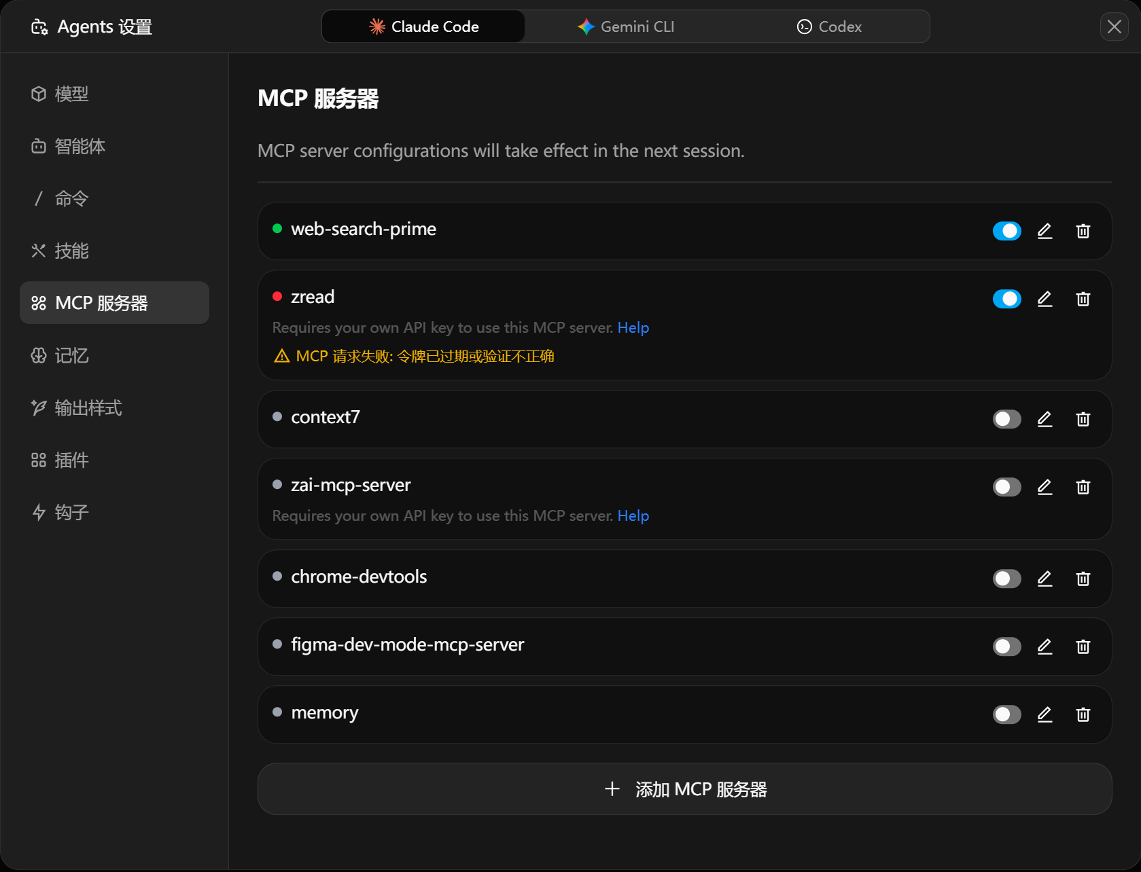
Task: Open the Codex tab
Action: pyautogui.click(x=828, y=26)
